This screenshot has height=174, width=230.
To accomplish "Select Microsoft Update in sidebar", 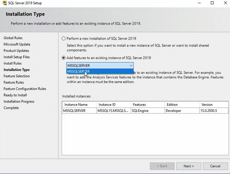I will click(x=17, y=44).
